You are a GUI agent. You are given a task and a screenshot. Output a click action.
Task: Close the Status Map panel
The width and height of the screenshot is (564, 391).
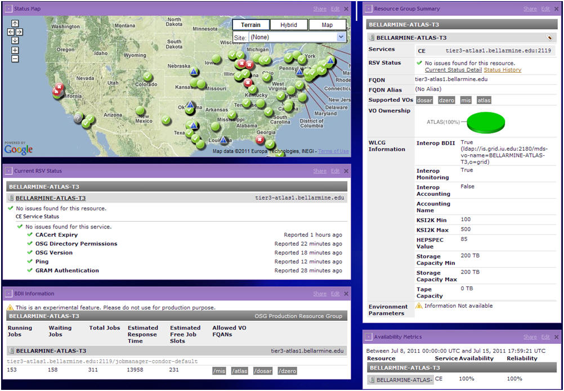[x=346, y=9]
